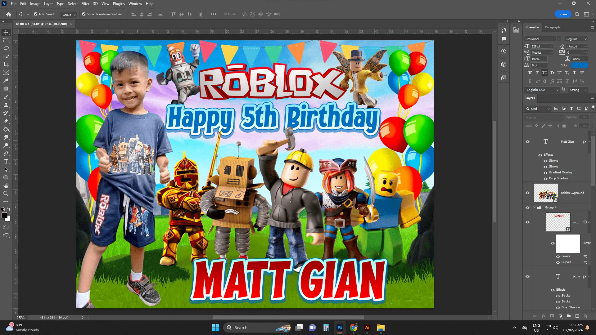Select the Zoom tool

pyautogui.click(x=6, y=194)
